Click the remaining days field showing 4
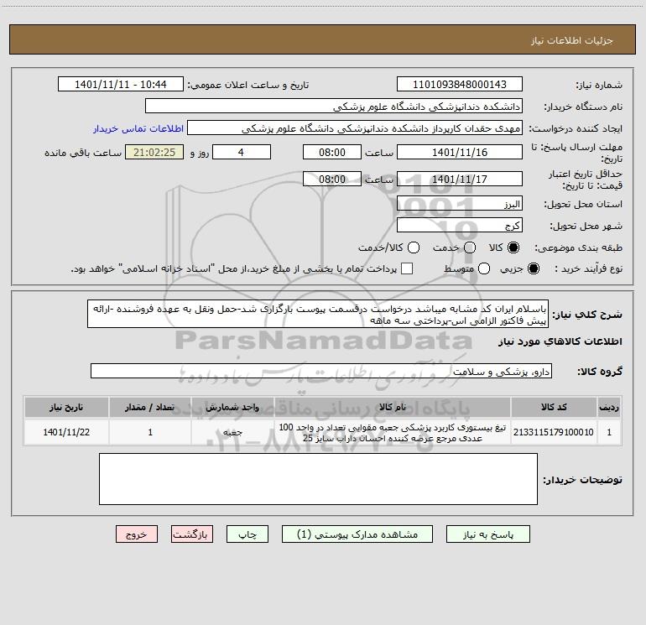 [242, 152]
